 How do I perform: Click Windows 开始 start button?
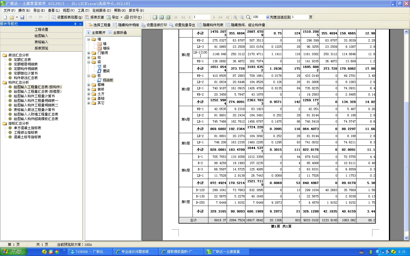pos(13,252)
